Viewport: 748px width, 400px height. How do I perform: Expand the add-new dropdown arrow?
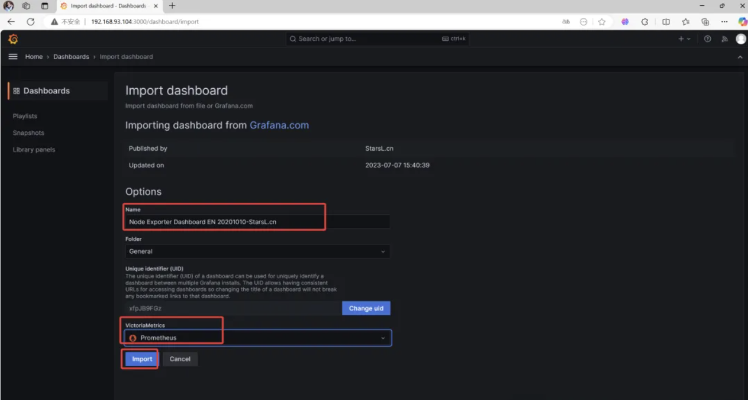pyautogui.click(x=688, y=39)
